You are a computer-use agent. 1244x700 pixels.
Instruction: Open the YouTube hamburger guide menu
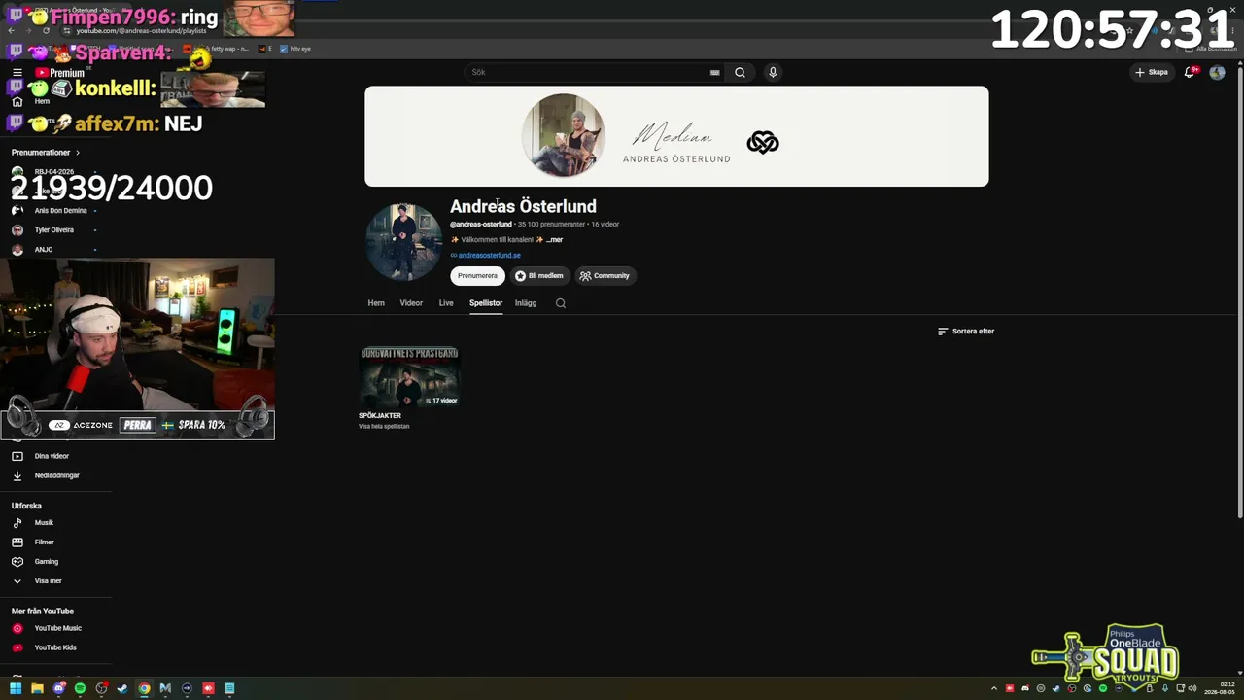pyautogui.click(x=17, y=72)
